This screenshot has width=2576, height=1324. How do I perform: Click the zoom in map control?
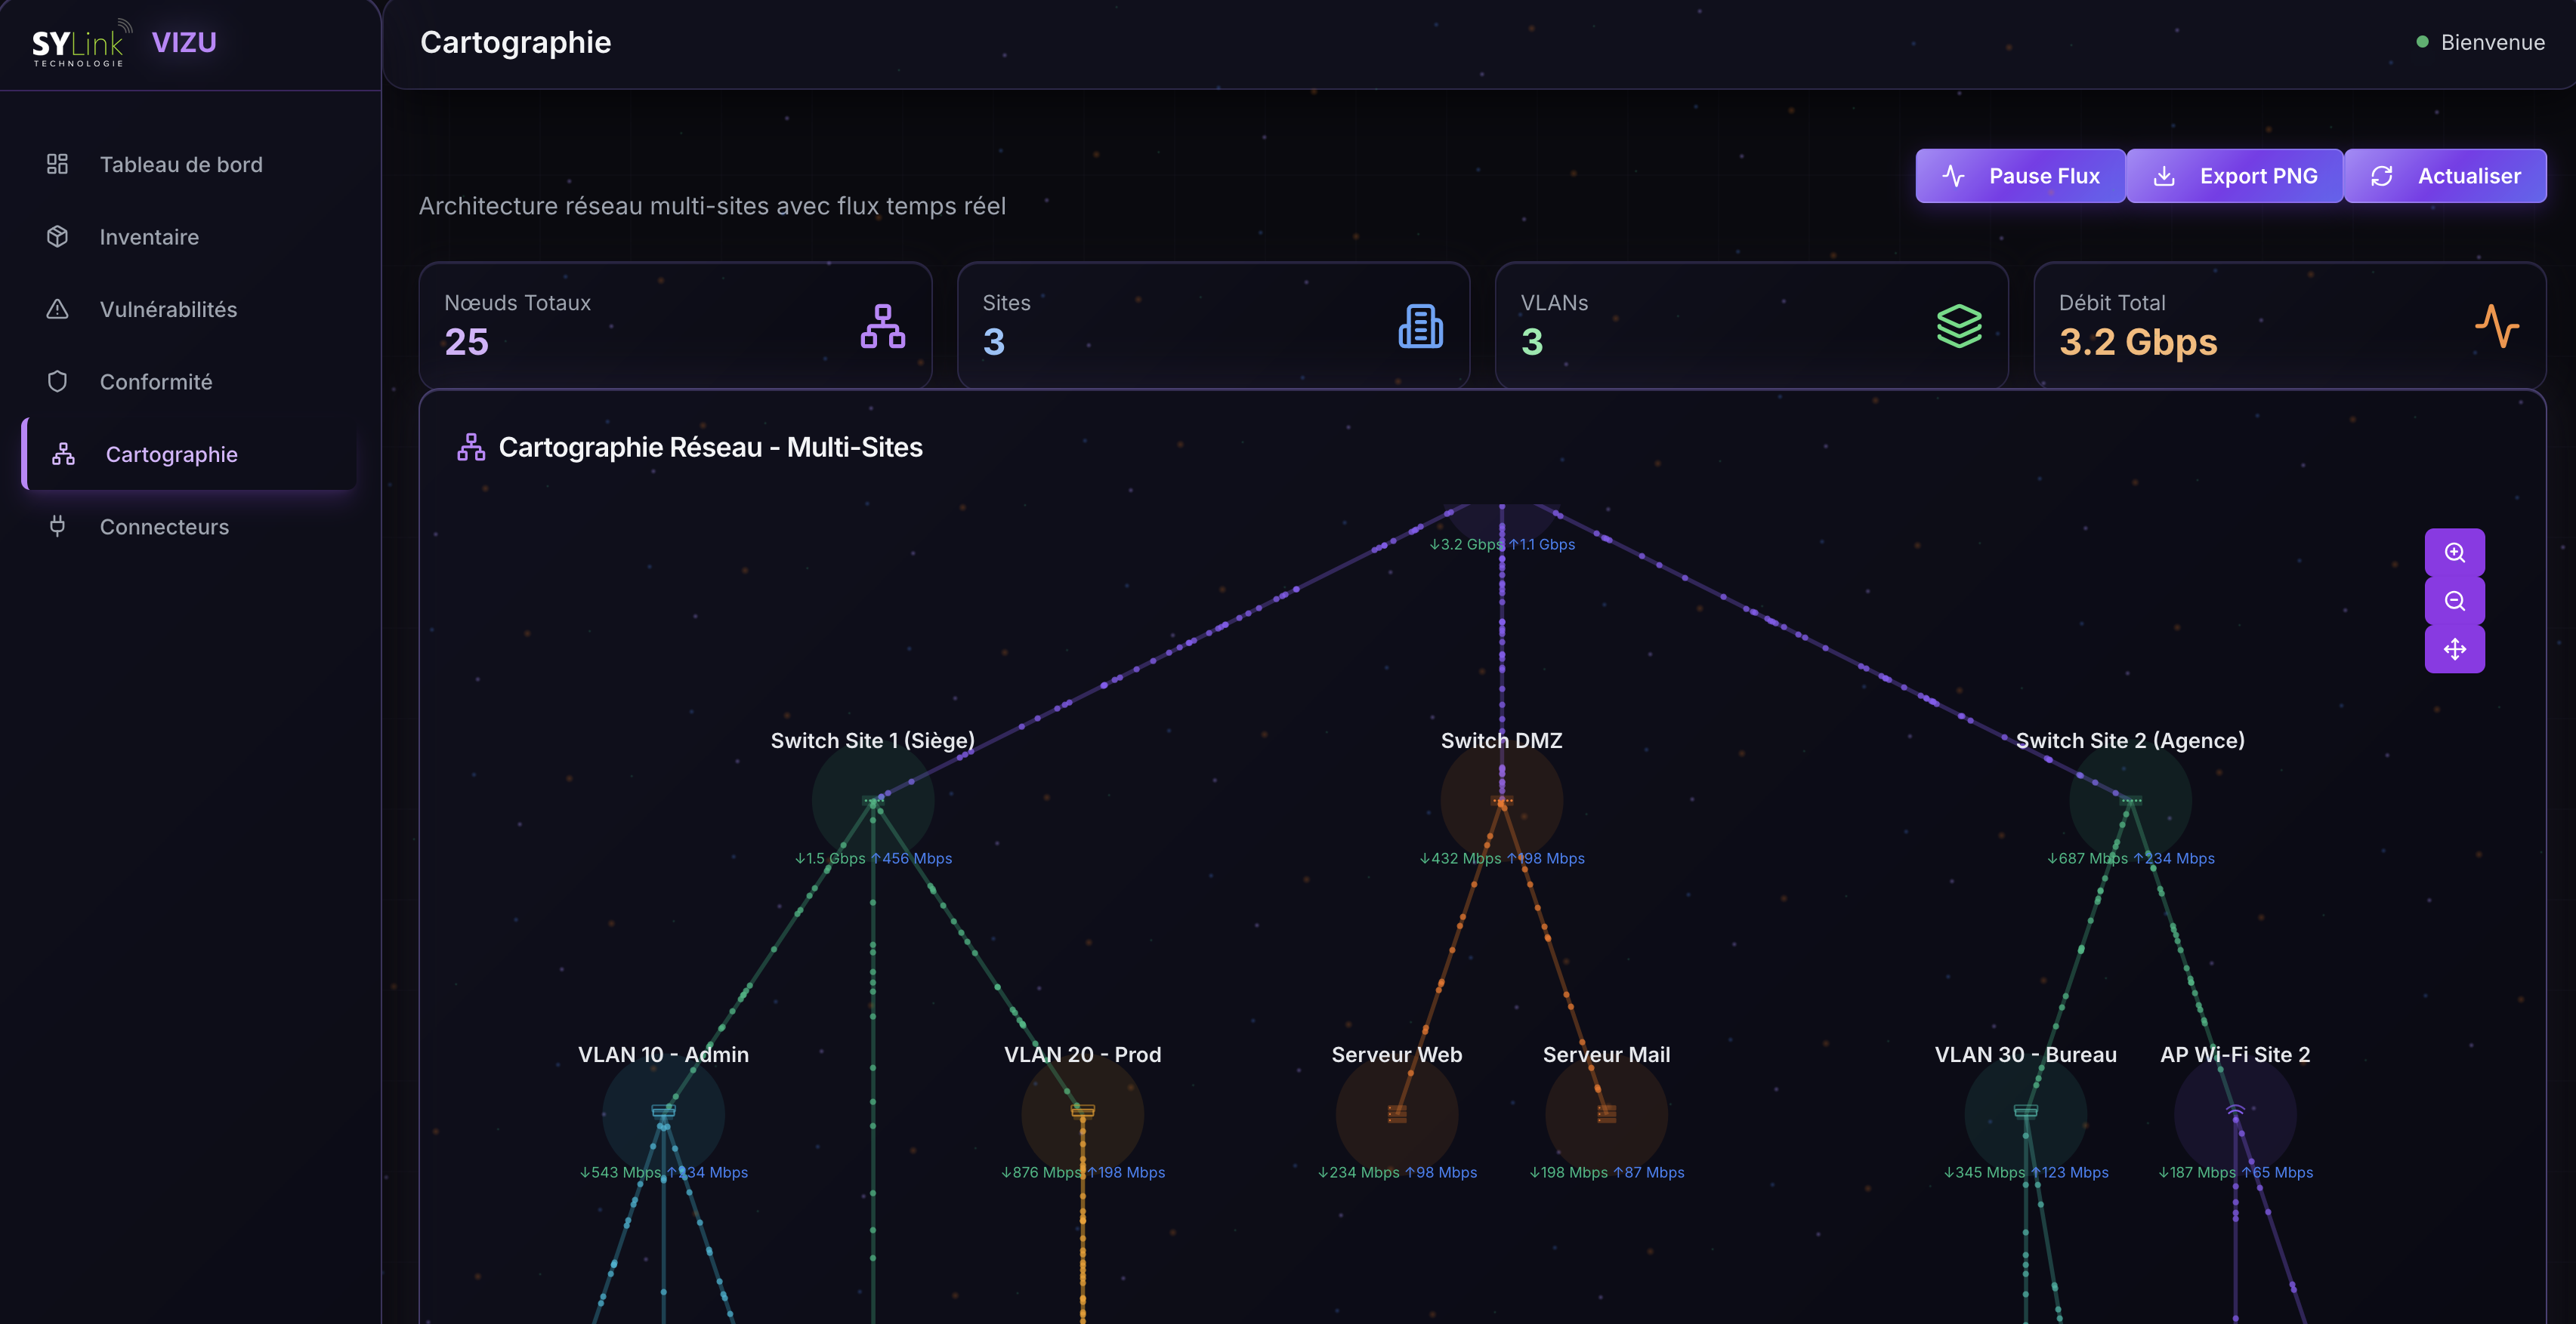point(2454,553)
